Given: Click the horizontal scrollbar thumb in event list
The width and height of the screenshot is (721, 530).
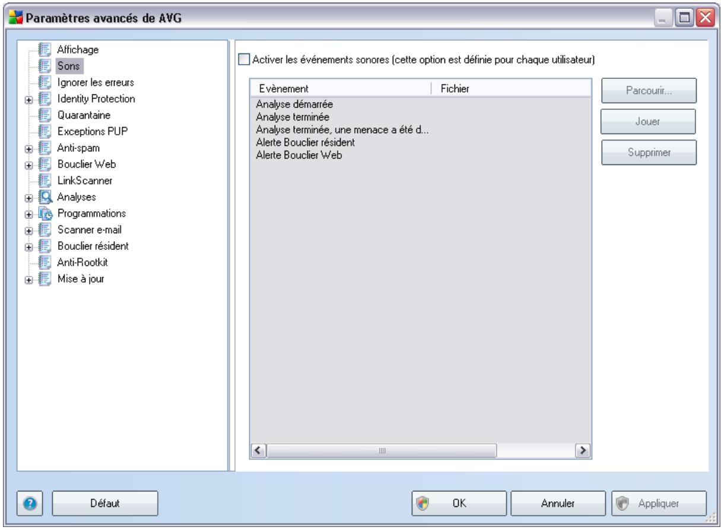Looking at the screenshot, I should [x=382, y=451].
